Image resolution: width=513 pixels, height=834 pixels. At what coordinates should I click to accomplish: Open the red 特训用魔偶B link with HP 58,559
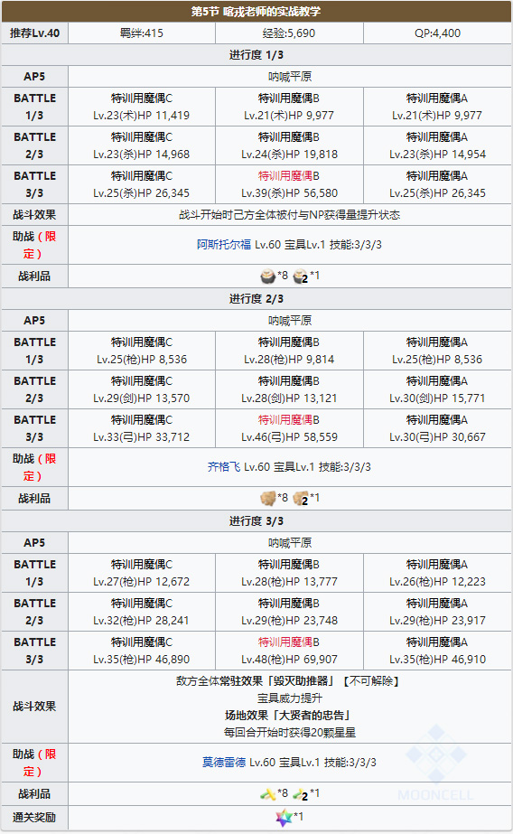coord(289,420)
